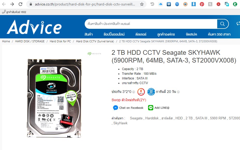Go to Home breadcrumb link

[x=6, y=41]
